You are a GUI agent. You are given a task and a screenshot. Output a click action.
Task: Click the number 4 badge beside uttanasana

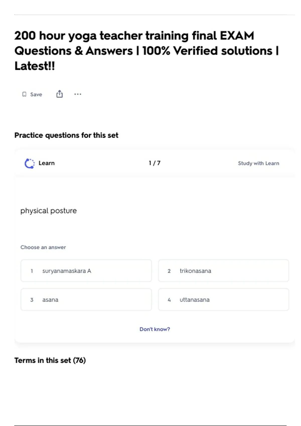tap(169, 300)
